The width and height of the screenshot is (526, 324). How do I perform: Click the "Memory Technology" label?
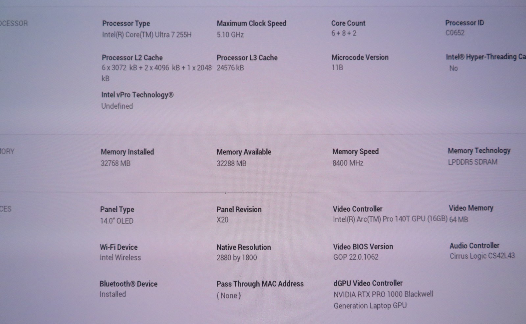(x=479, y=151)
